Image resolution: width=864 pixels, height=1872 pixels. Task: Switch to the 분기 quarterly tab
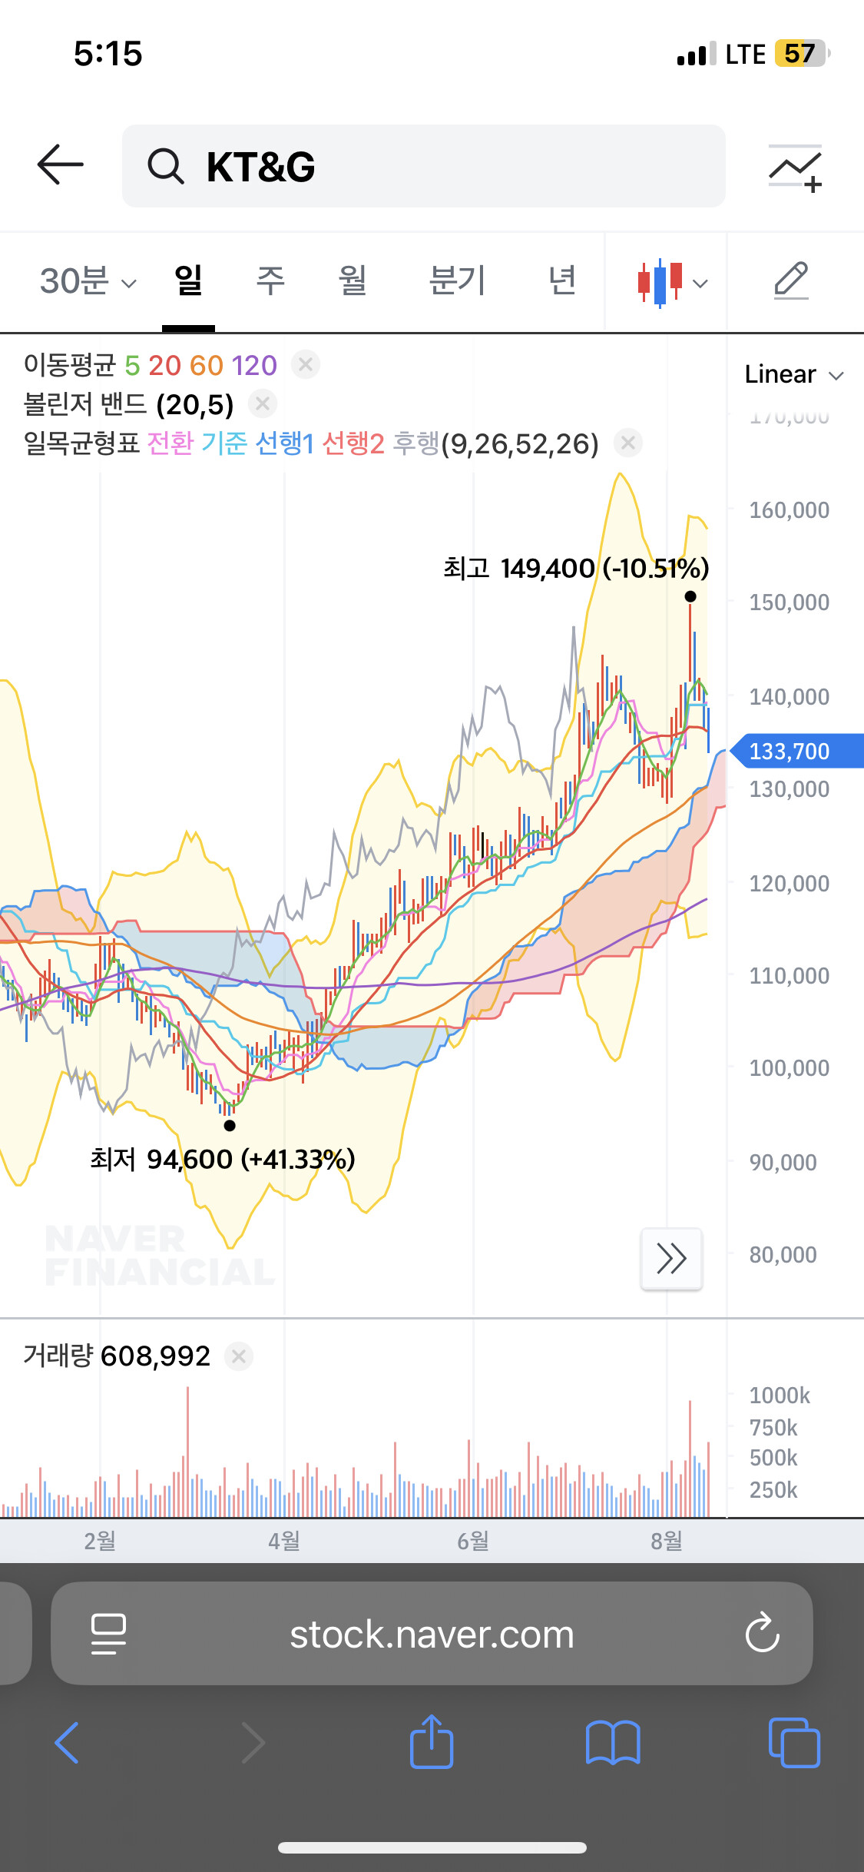click(x=457, y=280)
